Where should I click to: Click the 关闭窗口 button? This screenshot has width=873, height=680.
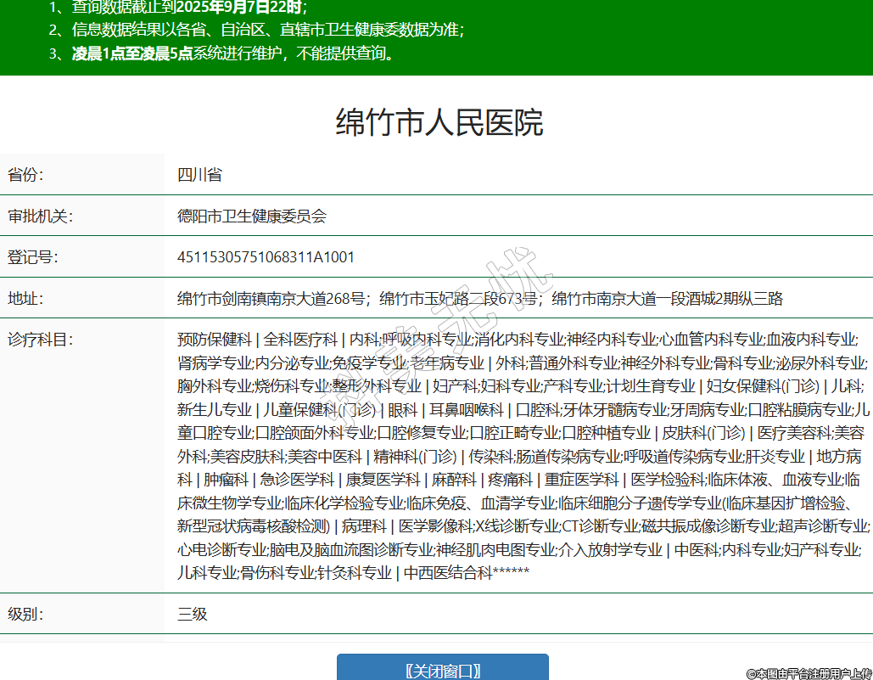[x=442, y=669]
